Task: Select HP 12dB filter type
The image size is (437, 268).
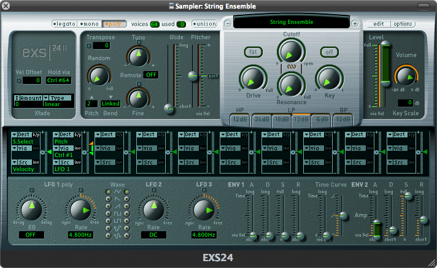Action: [240, 120]
